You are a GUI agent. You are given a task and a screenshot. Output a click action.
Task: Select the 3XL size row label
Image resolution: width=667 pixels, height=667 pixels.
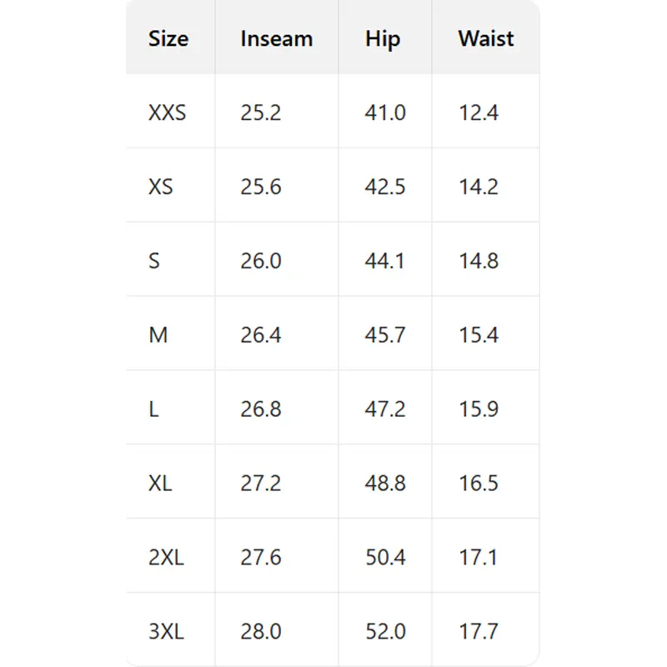pyautogui.click(x=166, y=631)
